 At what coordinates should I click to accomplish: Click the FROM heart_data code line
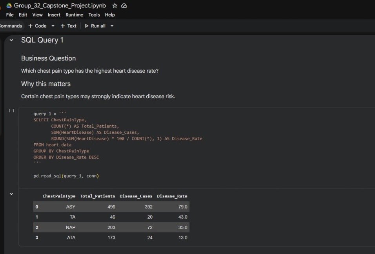click(53, 144)
